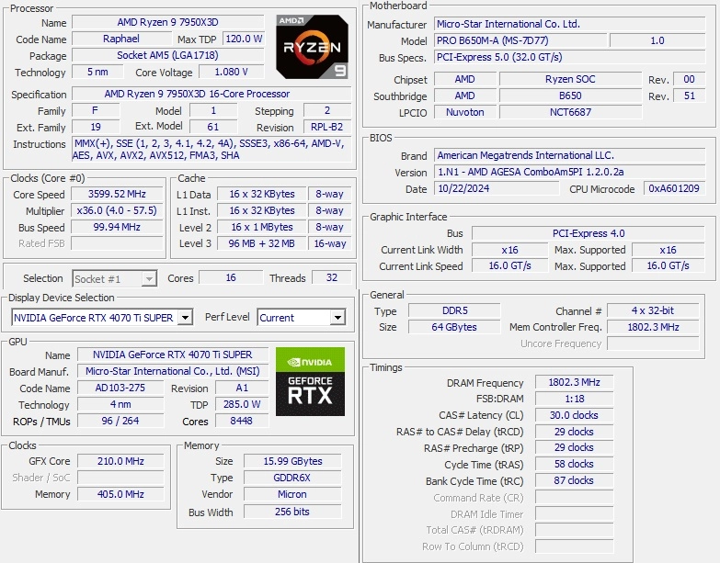Click the Instructions list field

click(x=211, y=149)
